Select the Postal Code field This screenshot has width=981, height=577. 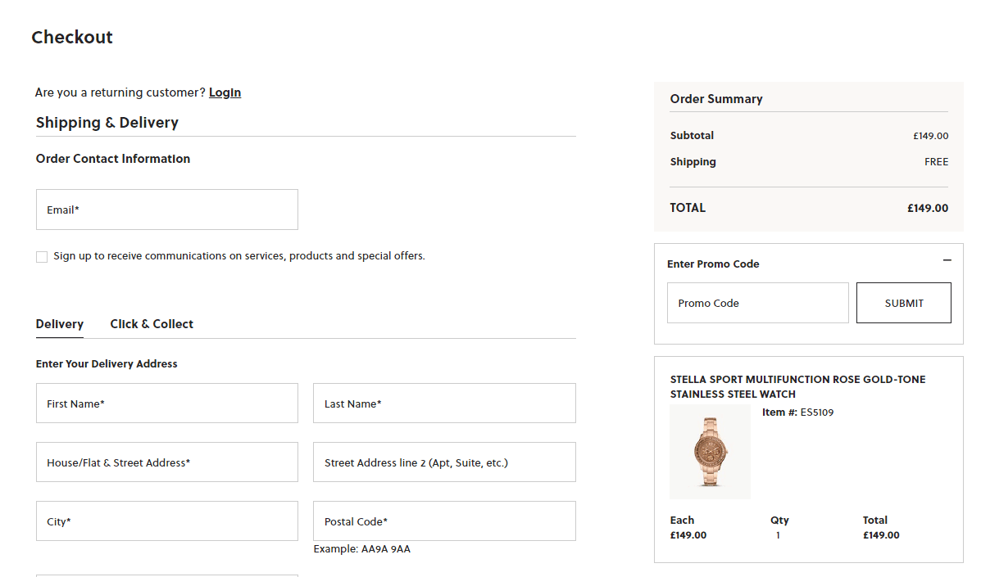(x=444, y=521)
